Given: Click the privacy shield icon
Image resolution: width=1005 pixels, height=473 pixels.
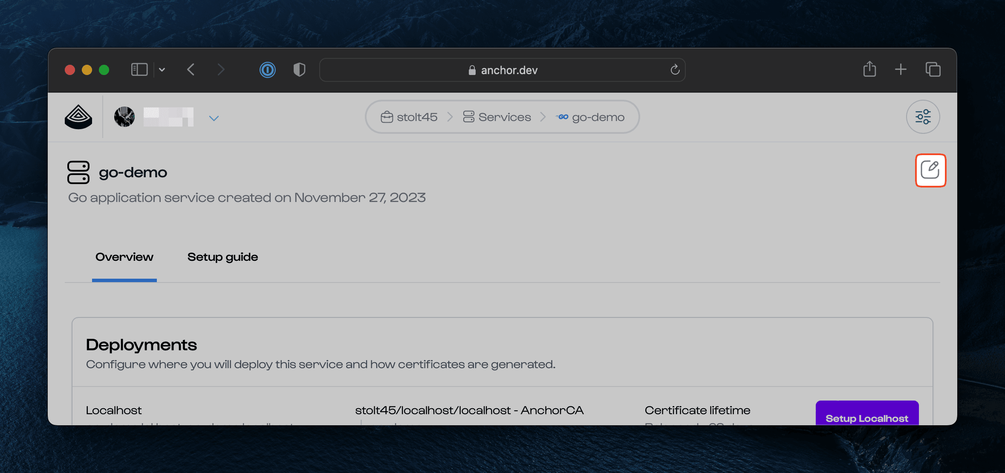Looking at the screenshot, I should [299, 69].
